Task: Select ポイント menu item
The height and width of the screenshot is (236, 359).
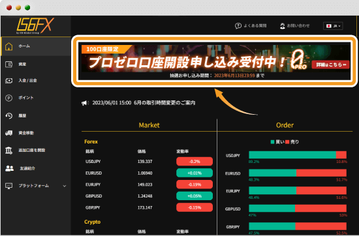Action: coord(26,98)
